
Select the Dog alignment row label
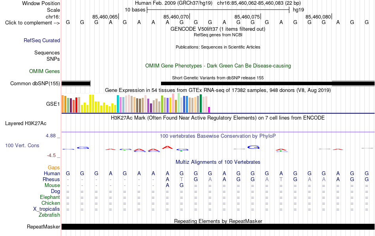56,191
